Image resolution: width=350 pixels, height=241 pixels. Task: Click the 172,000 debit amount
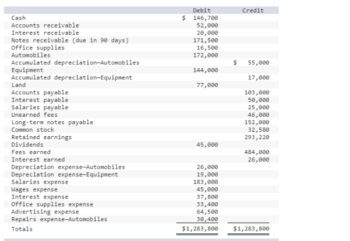pos(206,55)
